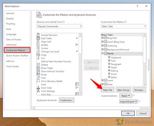Image resolution: width=154 pixels, height=126 pixels.
Task: Open the Reset dropdown button
Action: coord(126,96)
